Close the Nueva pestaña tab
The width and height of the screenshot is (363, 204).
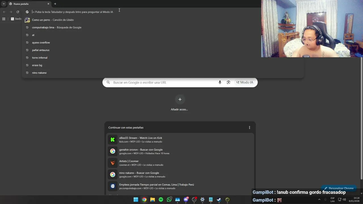click(48, 4)
